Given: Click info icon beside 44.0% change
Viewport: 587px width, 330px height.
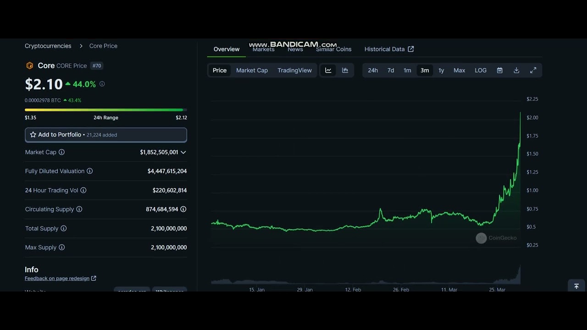Looking at the screenshot, I should [102, 84].
